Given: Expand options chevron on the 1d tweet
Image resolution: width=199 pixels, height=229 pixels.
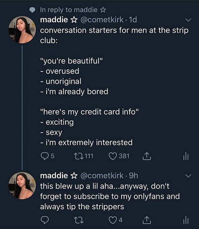Looking at the screenshot, I should coord(188,20).
